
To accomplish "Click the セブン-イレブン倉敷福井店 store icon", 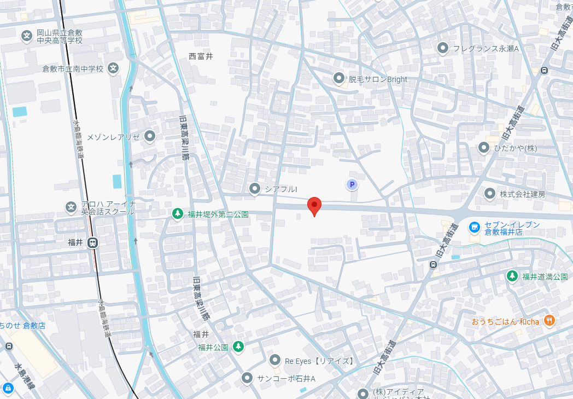I will click(x=475, y=228).
